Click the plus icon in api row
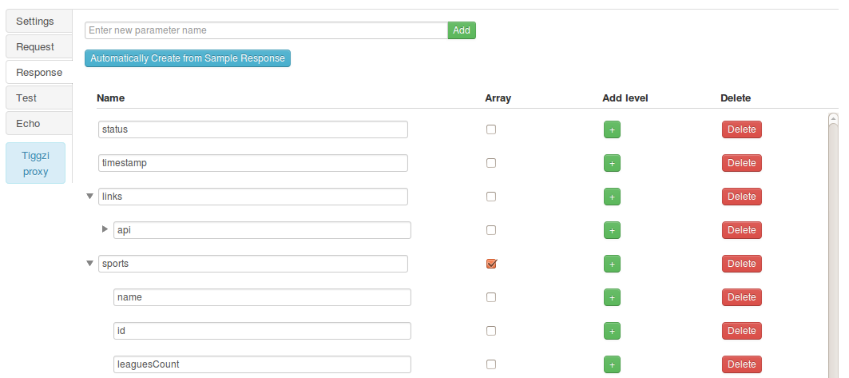Screen dimensions: 849x378 (x=612, y=230)
